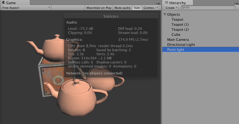Open the Free Aspect dropdown

coord(26,8)
